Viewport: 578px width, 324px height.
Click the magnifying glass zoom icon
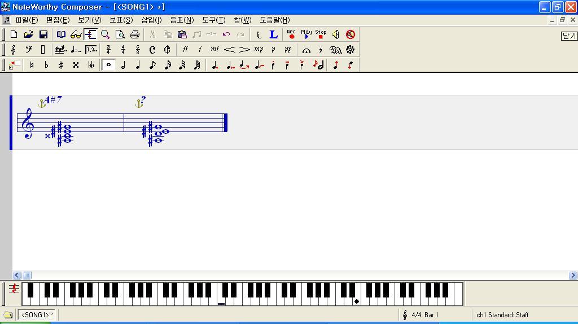[105, 34]
